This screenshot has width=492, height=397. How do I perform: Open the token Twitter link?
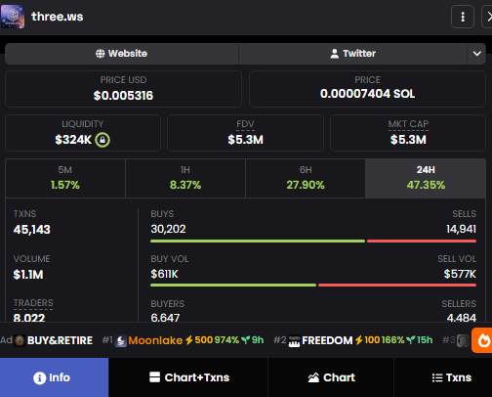353,54
